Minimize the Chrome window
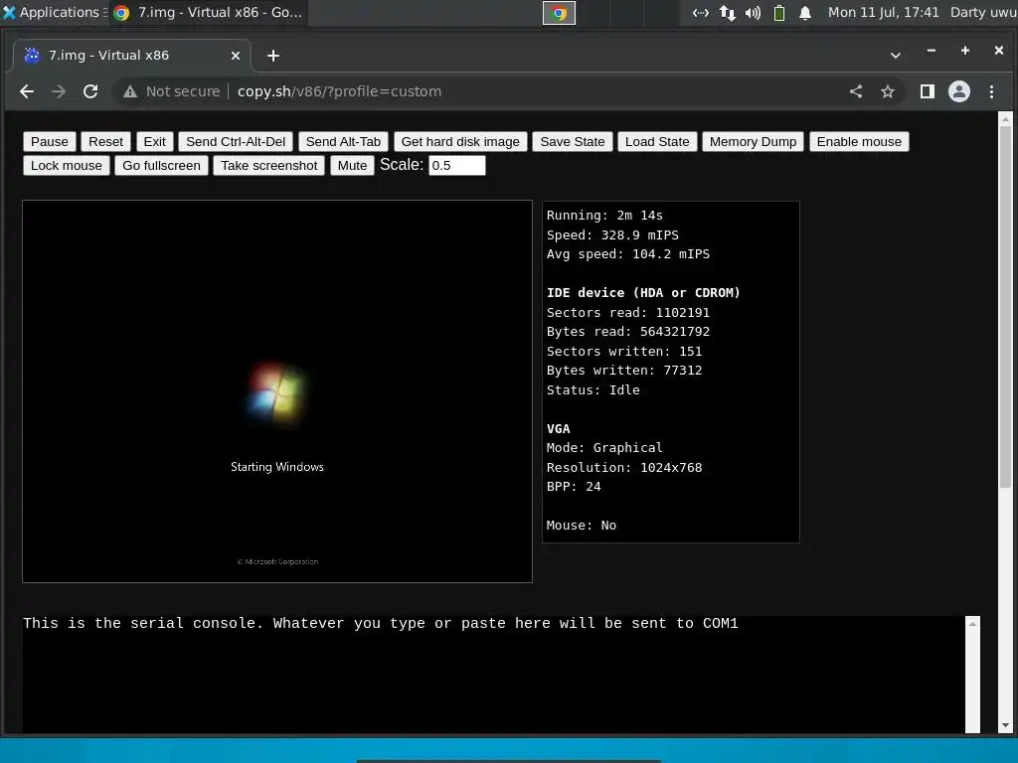1018x763 pixels. (932, 51)
